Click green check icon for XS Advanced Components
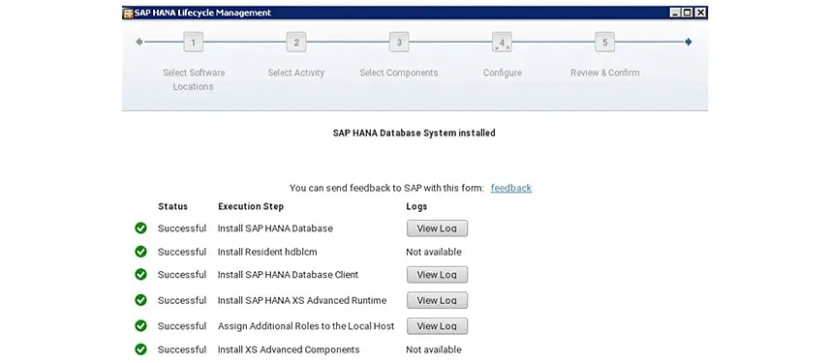828x363 pixels. 140,349
